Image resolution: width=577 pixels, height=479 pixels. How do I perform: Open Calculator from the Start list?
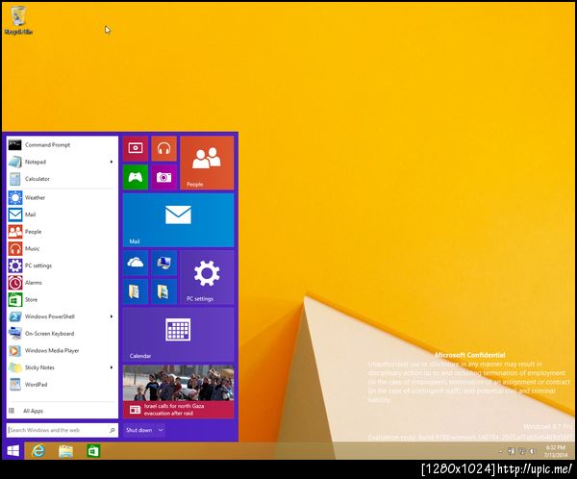point(62,179)
